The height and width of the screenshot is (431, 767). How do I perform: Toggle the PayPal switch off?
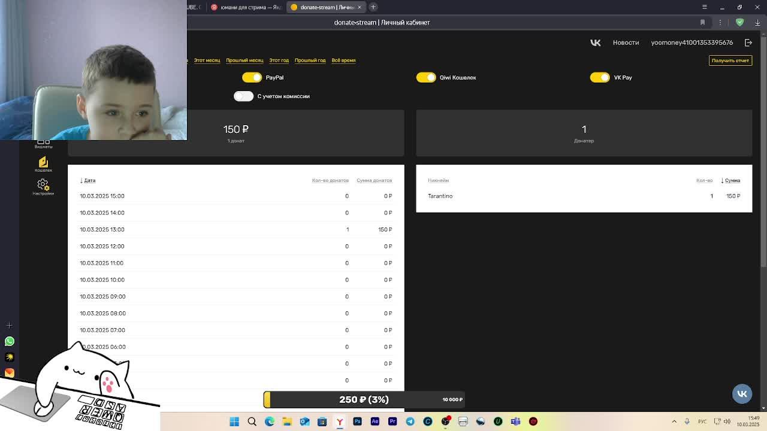(x=252, y=77)
